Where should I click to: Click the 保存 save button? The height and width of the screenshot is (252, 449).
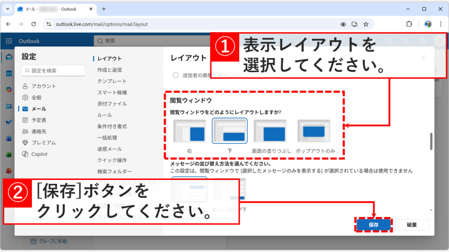(x=374, y=224)
